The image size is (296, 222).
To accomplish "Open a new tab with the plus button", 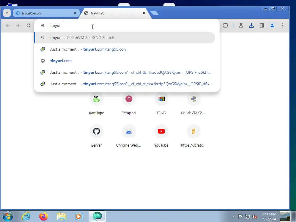I will pos(155,13).
